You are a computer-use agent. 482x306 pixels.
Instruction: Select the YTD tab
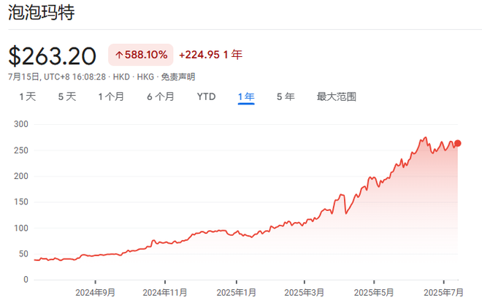[206, 96]
